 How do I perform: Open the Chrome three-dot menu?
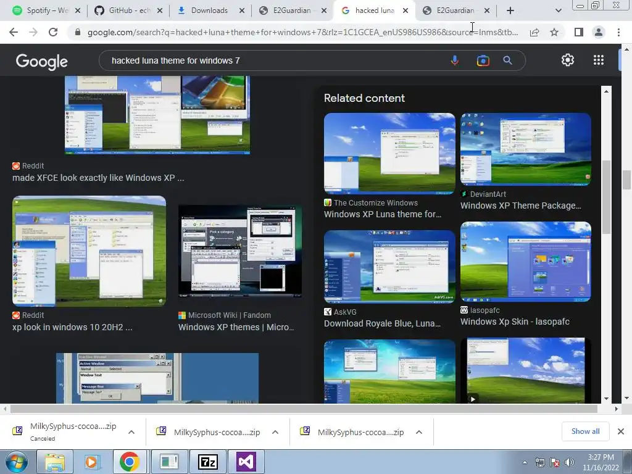pos(618,32)
